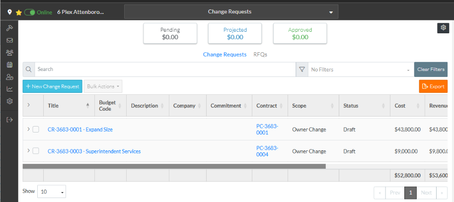Check the box for Superintendent Services row
This screenshot has width=454, height=202.
coord(36,151)
